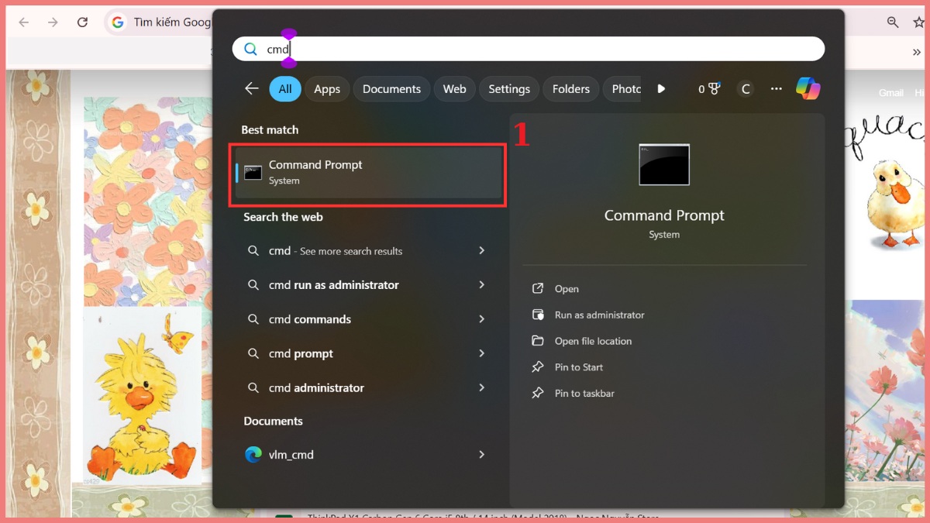Click the C account avatar icon
Screen dimensions: 930x523
point(746,89)
